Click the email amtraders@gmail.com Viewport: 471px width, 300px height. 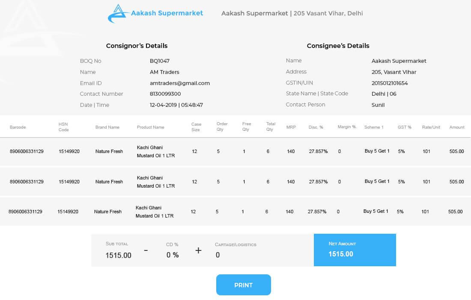(x=180, y=83)
